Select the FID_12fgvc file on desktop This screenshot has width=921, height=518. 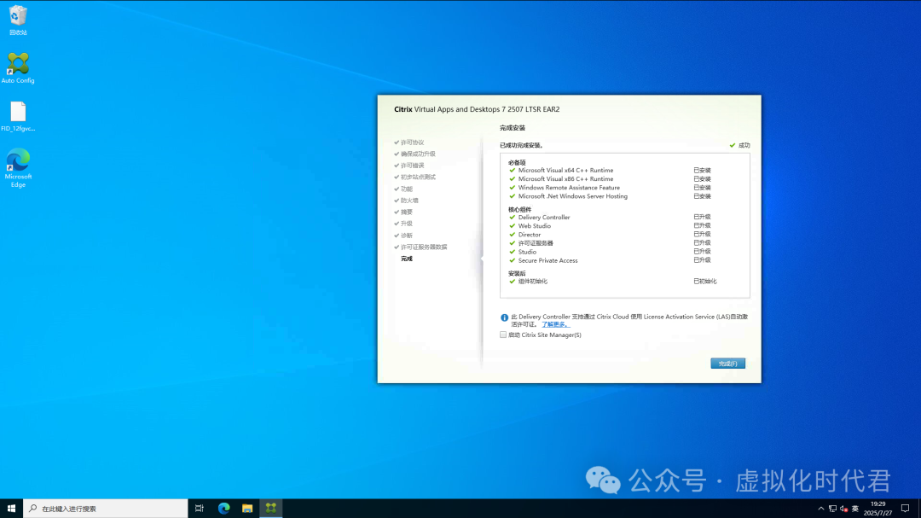pos(18,116)
